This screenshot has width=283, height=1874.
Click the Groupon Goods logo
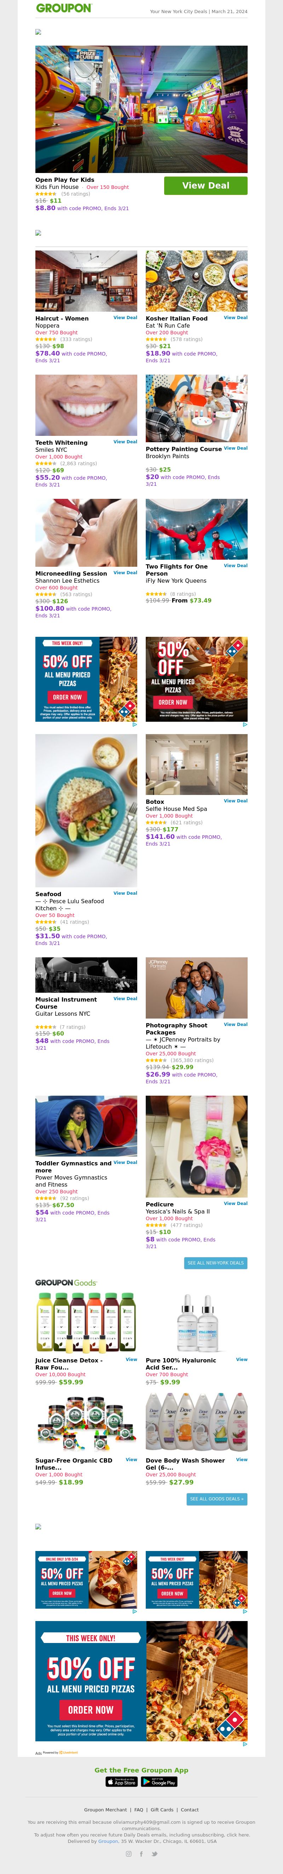[x=66, y=1282]
